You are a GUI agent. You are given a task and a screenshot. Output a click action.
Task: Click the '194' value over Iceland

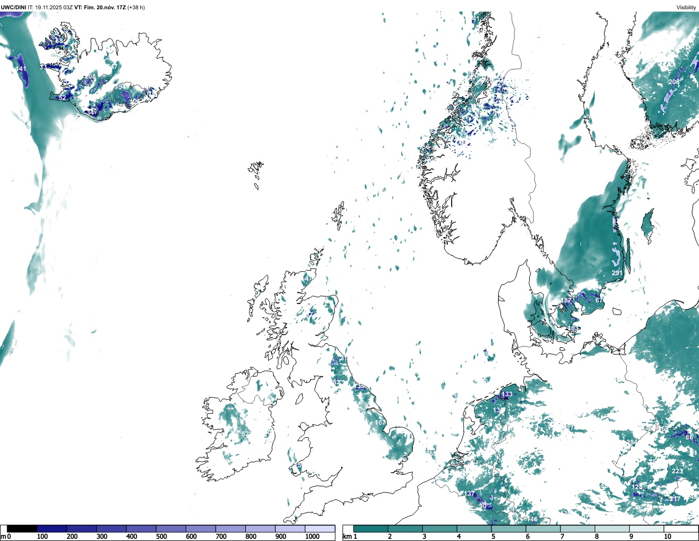pos(121,87)
